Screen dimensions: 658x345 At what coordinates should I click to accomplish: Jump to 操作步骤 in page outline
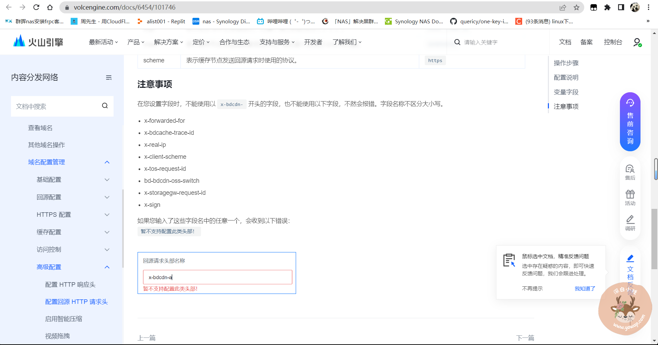pyautogui.click(x=566, y=63)
